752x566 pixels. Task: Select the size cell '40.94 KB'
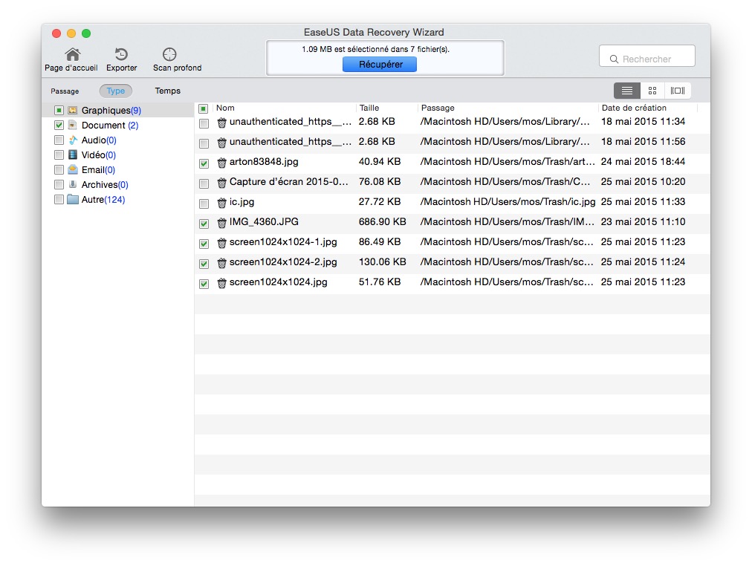pyautogui.click(x=380, y=161)
